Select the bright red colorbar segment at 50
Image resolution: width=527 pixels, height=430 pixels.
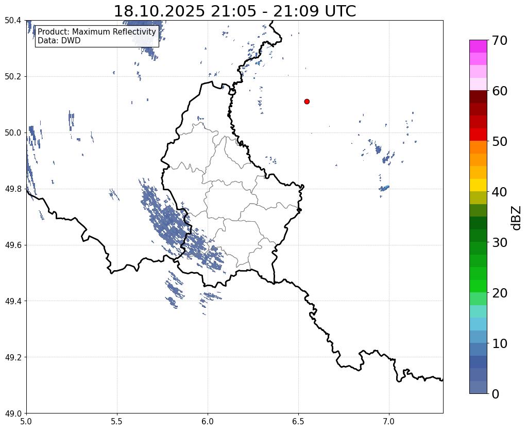(x=478, y=135)
